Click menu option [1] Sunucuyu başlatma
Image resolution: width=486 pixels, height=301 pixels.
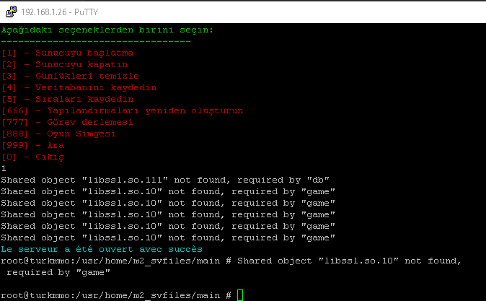coord(68,53)
